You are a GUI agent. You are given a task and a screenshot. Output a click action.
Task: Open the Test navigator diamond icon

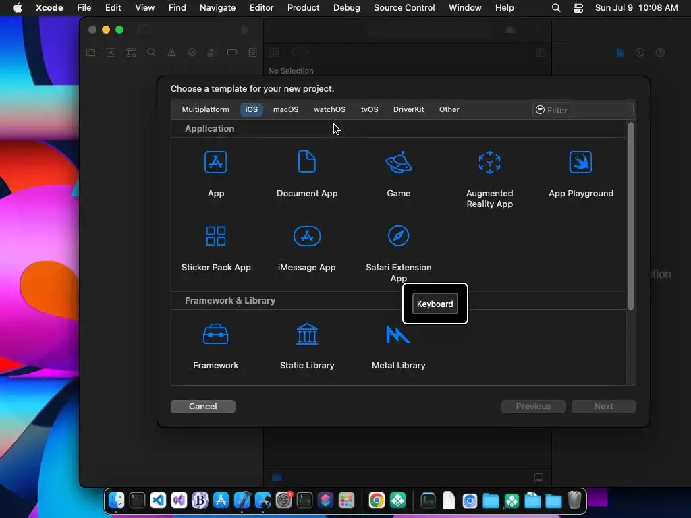tap(192, 53)
